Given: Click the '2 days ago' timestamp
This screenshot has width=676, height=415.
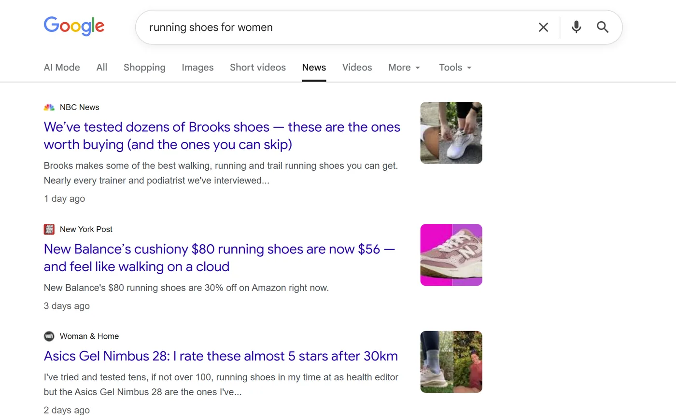Looking at the screenshot, I should [x=67, y=410].
